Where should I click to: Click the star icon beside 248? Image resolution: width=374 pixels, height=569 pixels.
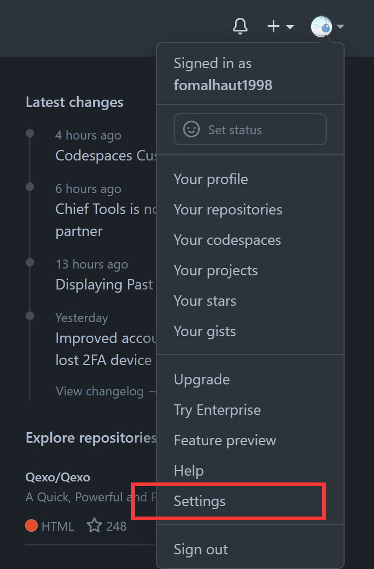pyautogui.click(x=94, y=525)
